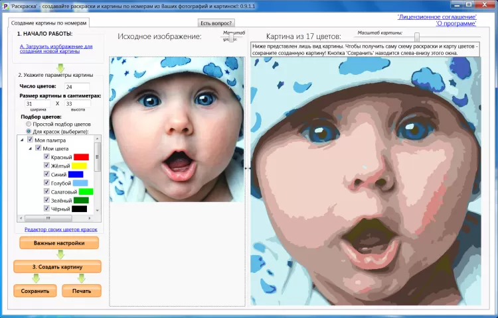Viewport: 498px width, 318px height.
Task: Toggle the Синий color checkbox
Action: (46, 174)
